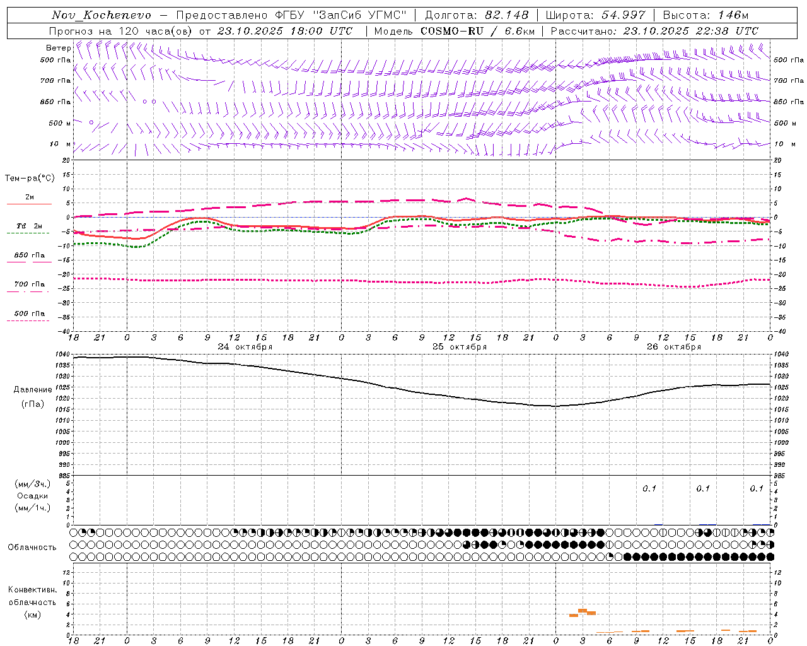Click the Конвективн. облачность label
Screen dimensions: 807x646
[x=33, y=596]
